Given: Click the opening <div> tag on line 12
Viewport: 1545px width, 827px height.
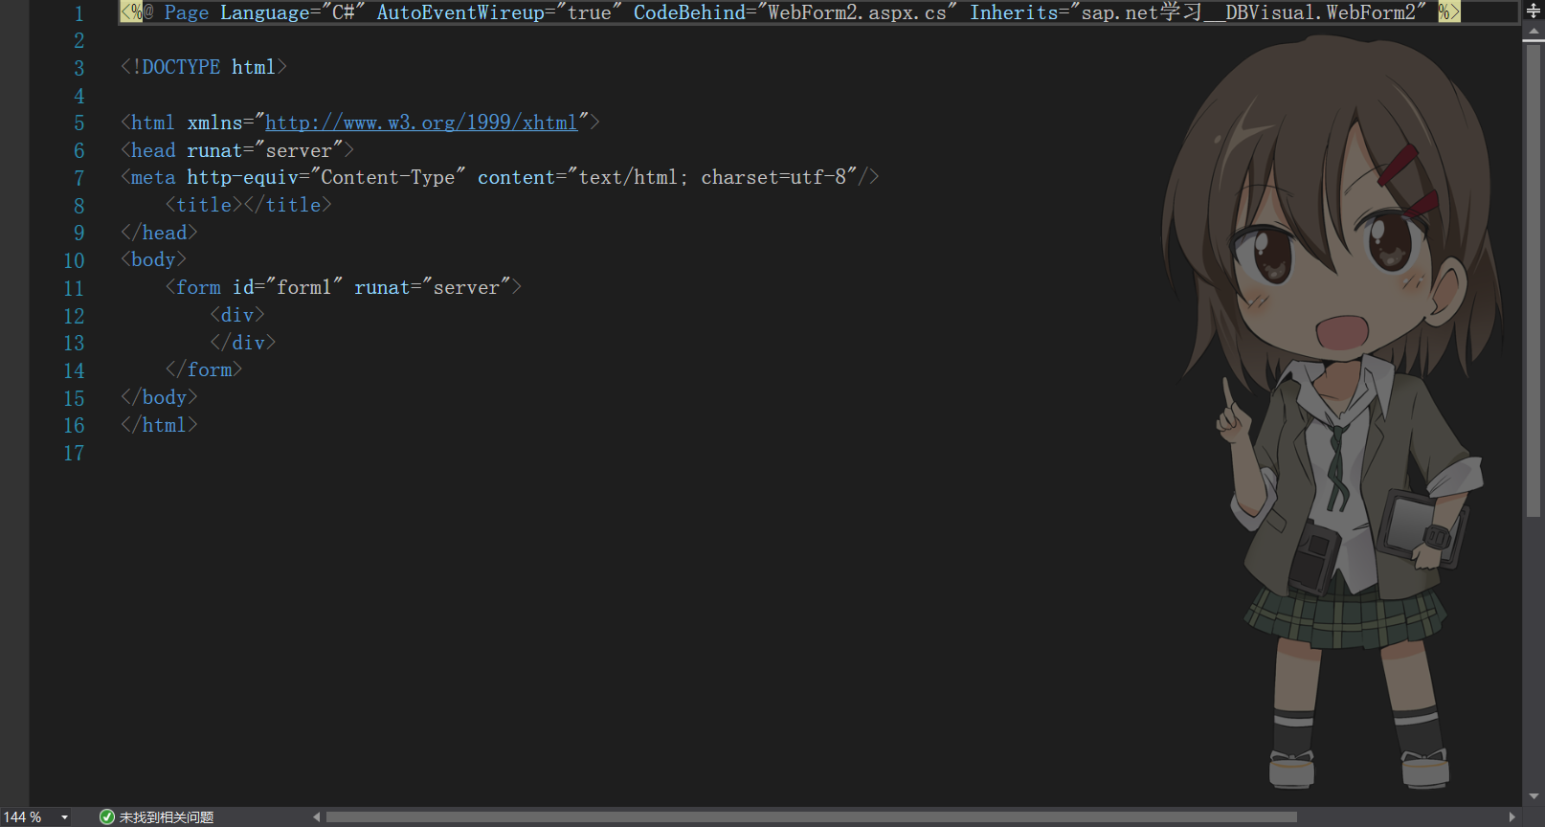Looking at the screenshot, I should pyautogui.click(x=237, y=315).
